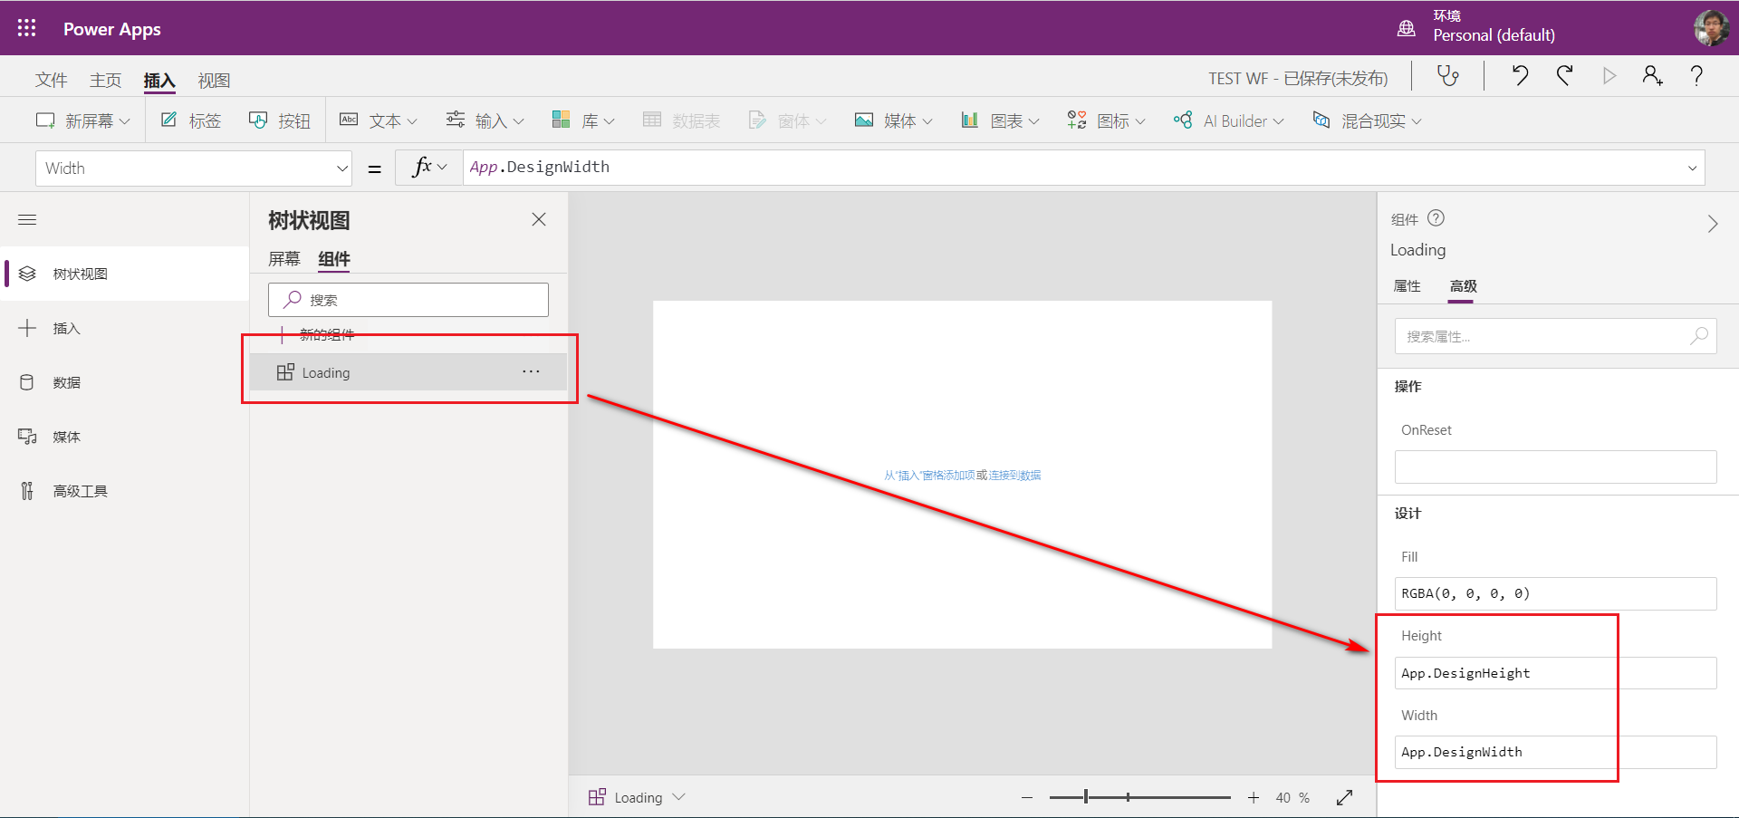This screenshot has height=818, width=1739.
Task: Open the environment selector icon
Action: pyautogui.click(x=1406, y=28)
